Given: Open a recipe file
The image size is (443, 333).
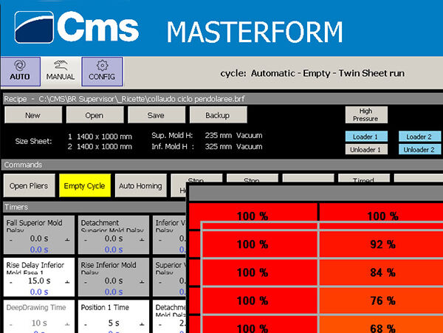Looking at the screenshot, I should [x=94, y=115].
